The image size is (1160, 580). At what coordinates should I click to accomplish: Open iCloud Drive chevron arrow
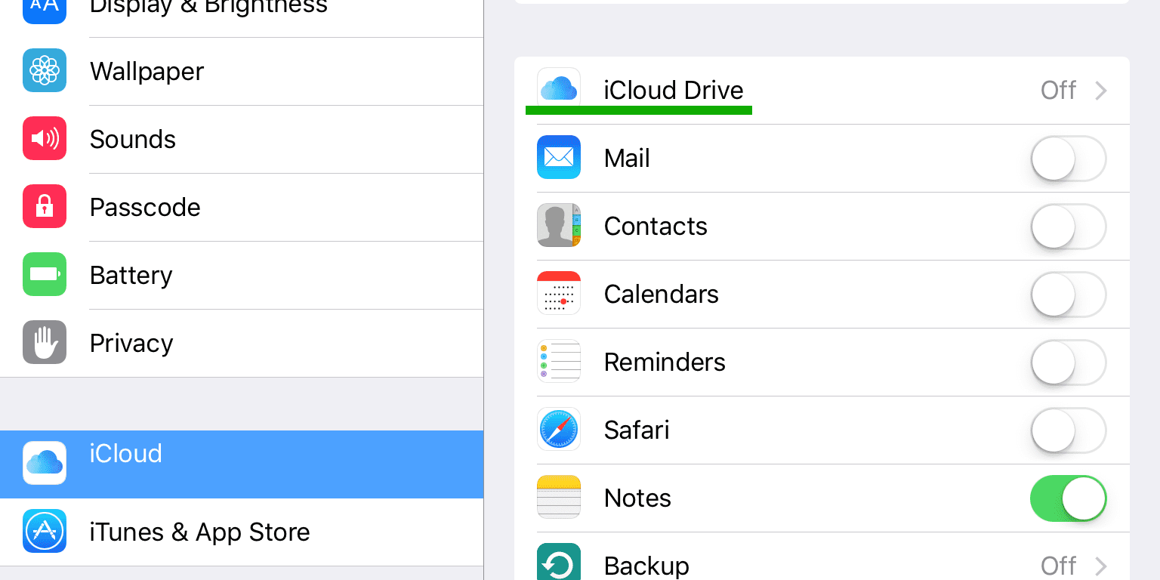1101,91
